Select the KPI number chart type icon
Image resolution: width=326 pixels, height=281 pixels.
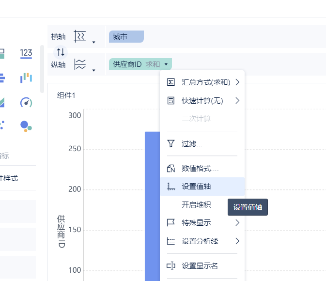tap(26, 53)
